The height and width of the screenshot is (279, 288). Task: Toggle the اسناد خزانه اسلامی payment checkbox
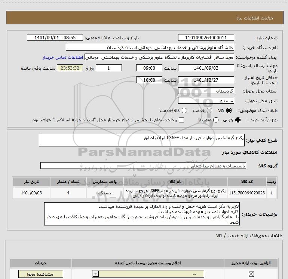181,120
